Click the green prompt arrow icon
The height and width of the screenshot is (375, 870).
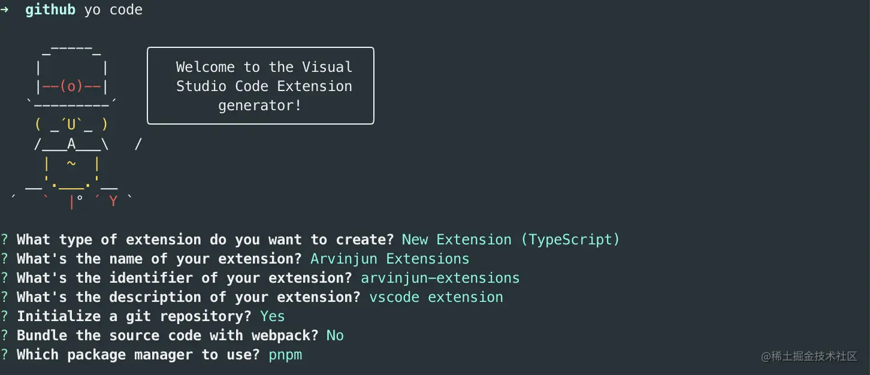point(4,10)
